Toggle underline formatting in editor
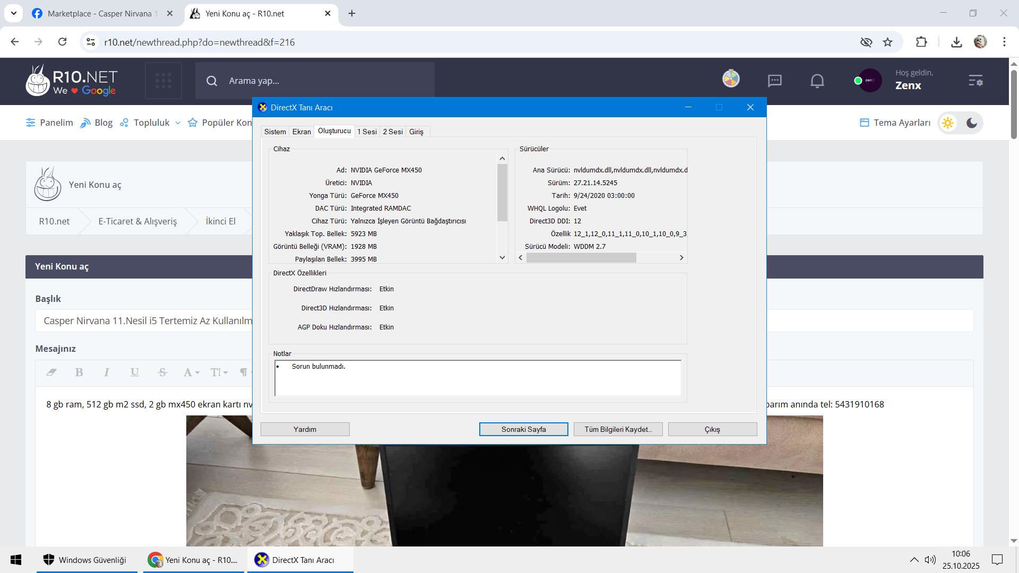Viewport: 1019px width, 573px height. tap(135, 372)
